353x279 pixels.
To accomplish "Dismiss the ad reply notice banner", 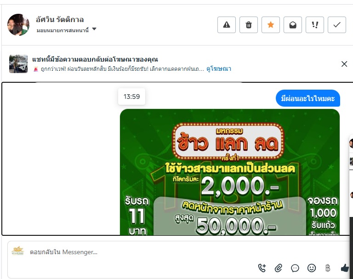I will [344, 64].
